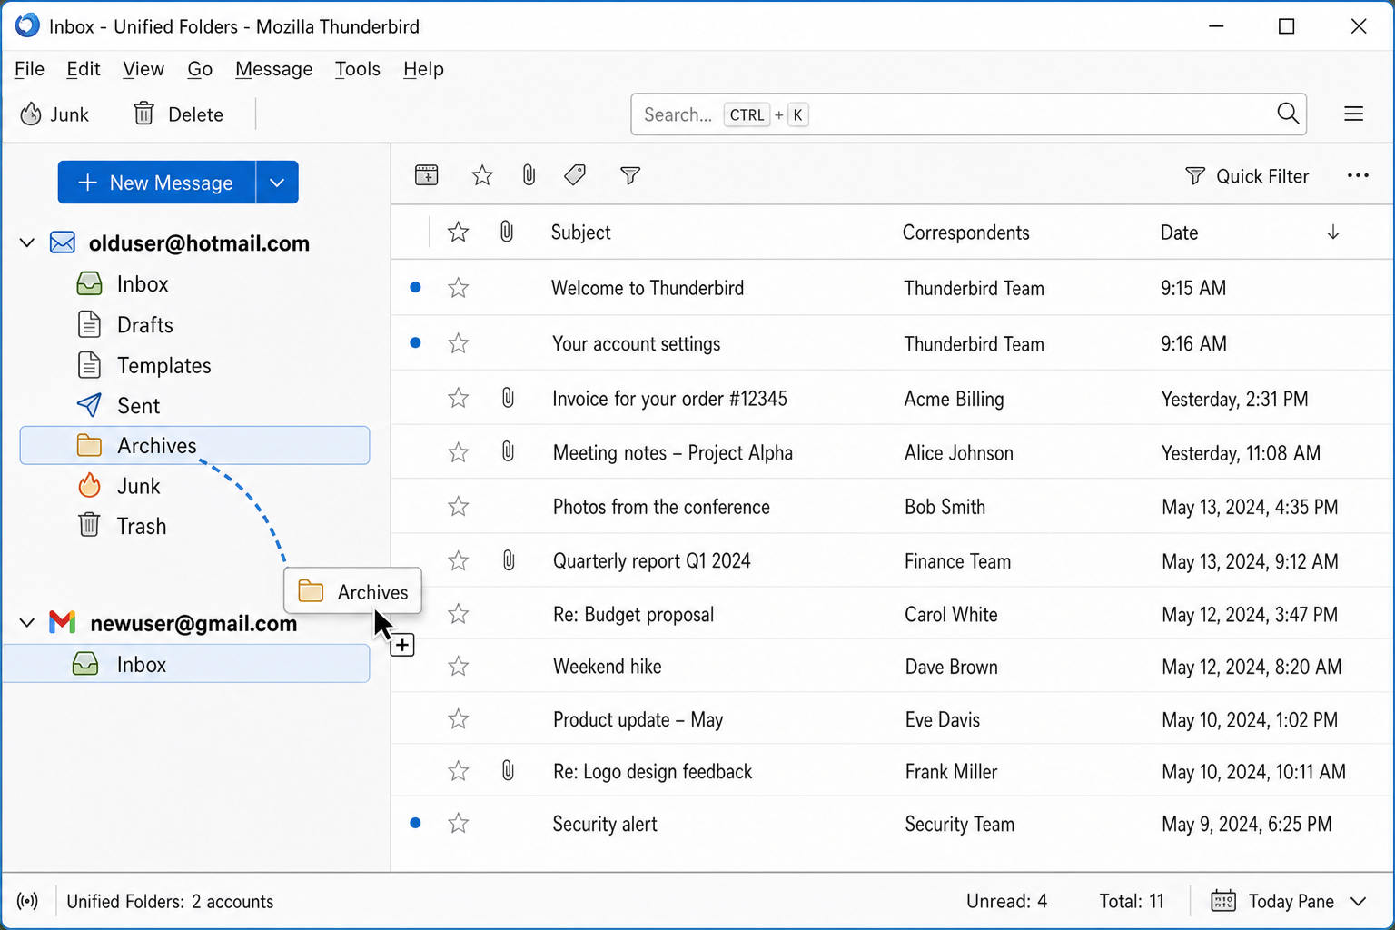
Task: Expand the Today Pane chevron
Action: 1359,902
